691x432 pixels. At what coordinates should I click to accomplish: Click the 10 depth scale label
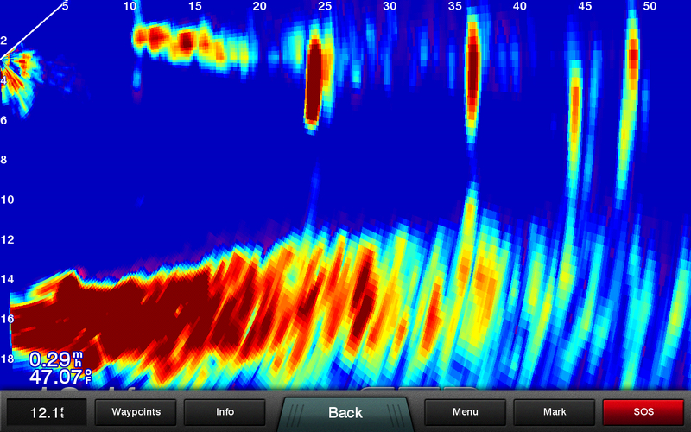7,200
